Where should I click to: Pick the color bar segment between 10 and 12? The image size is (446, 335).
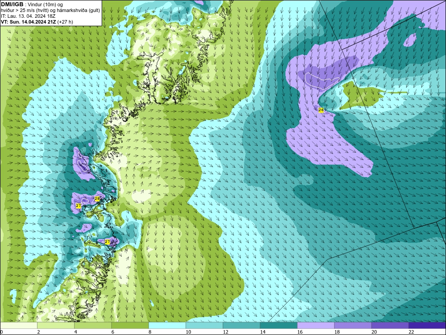(204, 325)
